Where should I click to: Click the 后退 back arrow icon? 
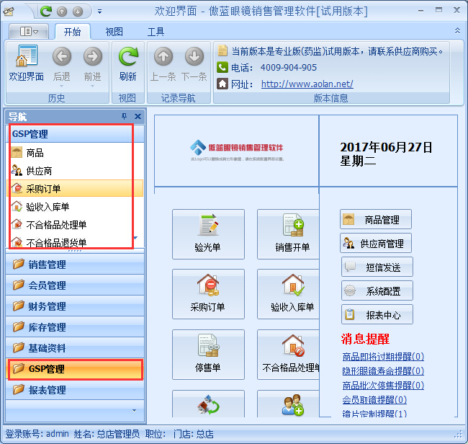(x=62, y=57)
